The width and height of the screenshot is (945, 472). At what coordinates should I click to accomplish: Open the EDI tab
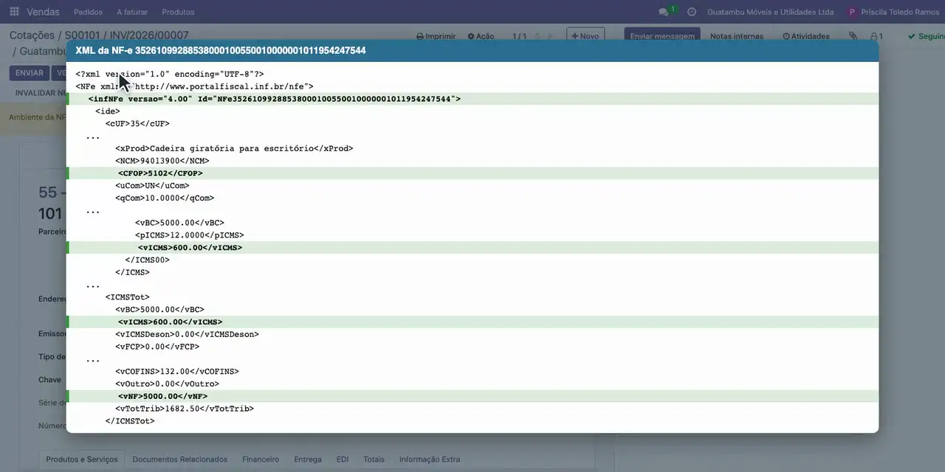[x=343, y=459]
